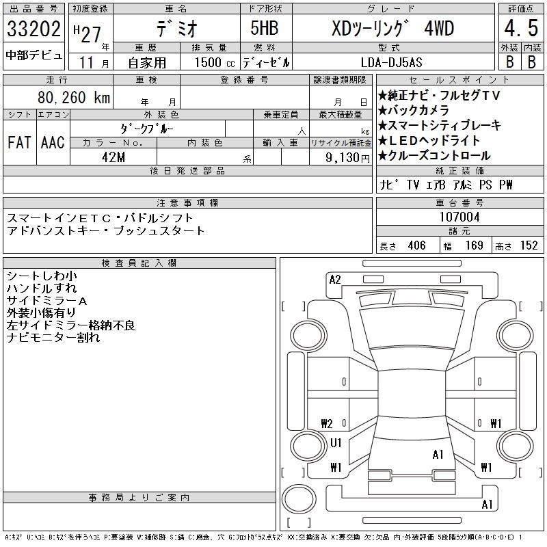Select the overall grade 4.5 score

(x=520, y=29)
